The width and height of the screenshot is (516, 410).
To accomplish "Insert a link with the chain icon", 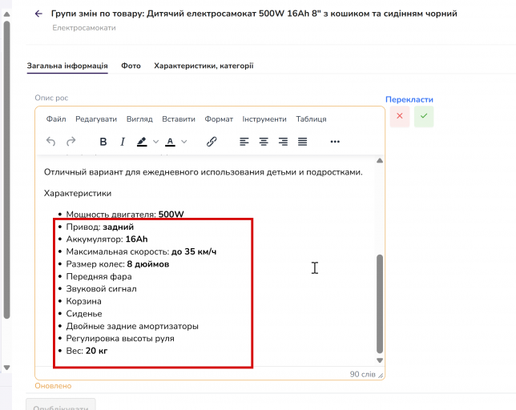I will point(212,142).
